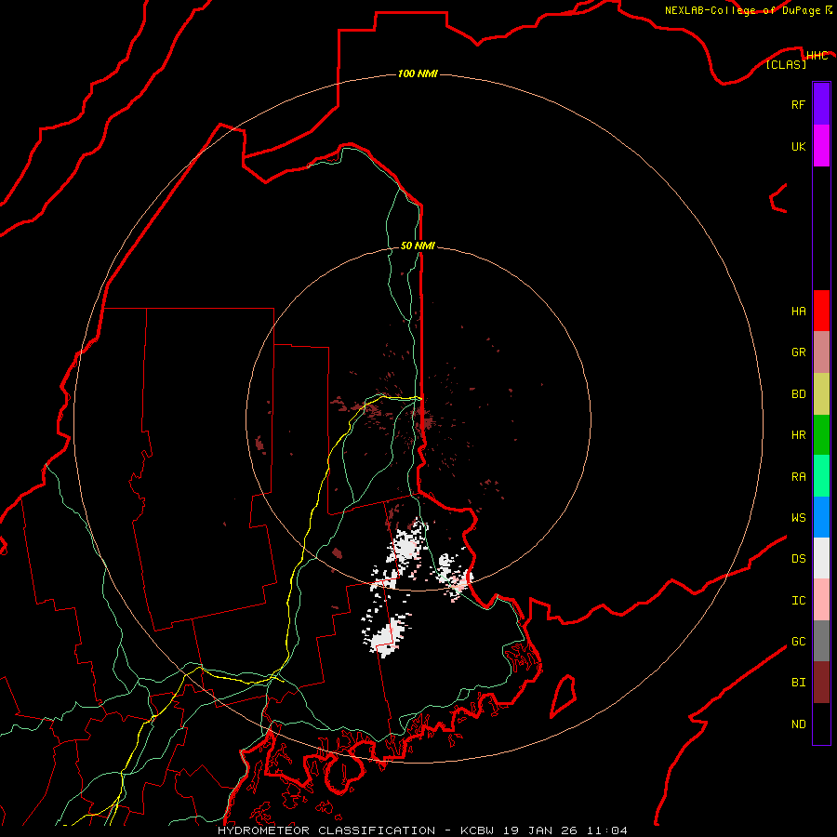Click the HR legend label

[x=798, y=435]
